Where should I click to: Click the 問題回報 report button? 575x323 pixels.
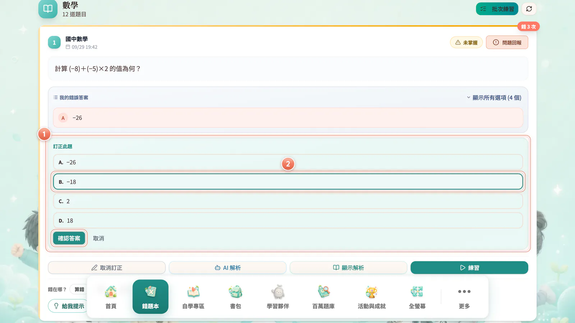507,42
